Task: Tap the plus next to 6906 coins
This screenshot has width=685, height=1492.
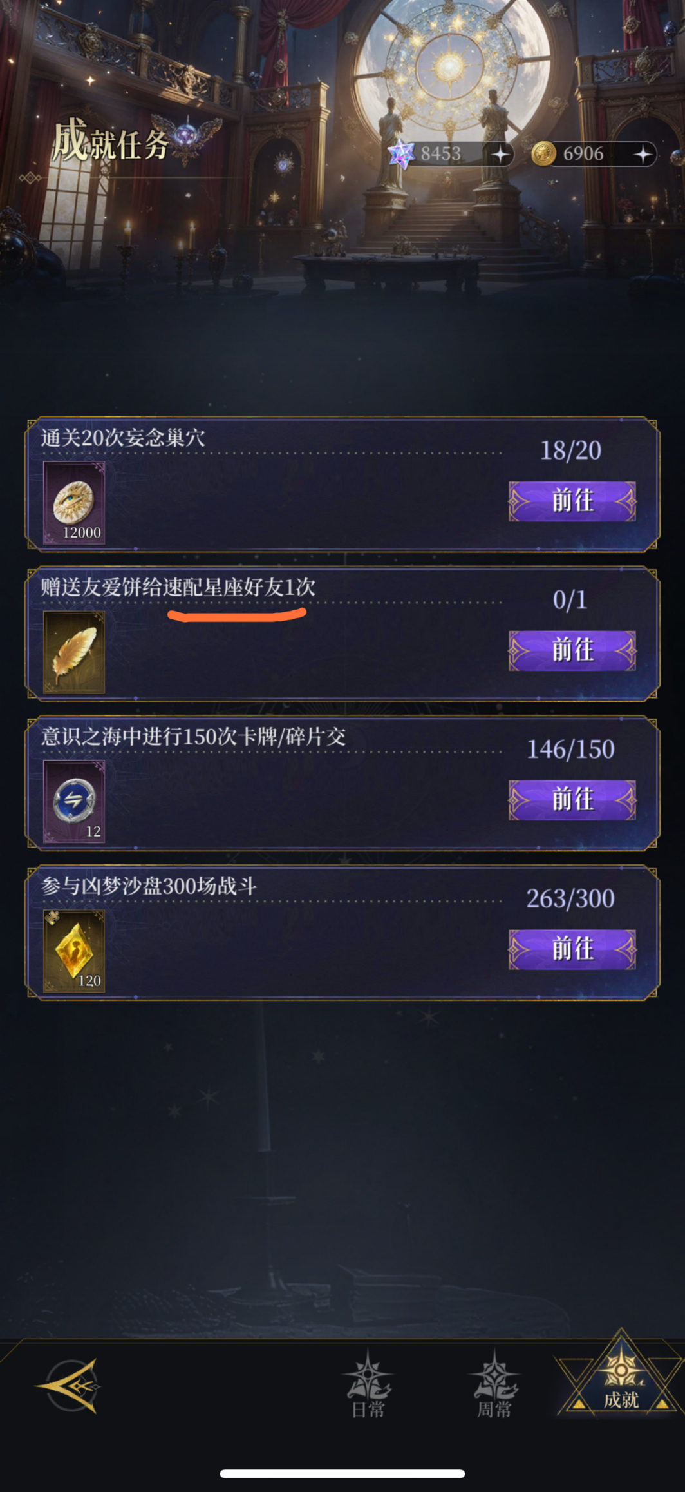Action: click(643, 154)
